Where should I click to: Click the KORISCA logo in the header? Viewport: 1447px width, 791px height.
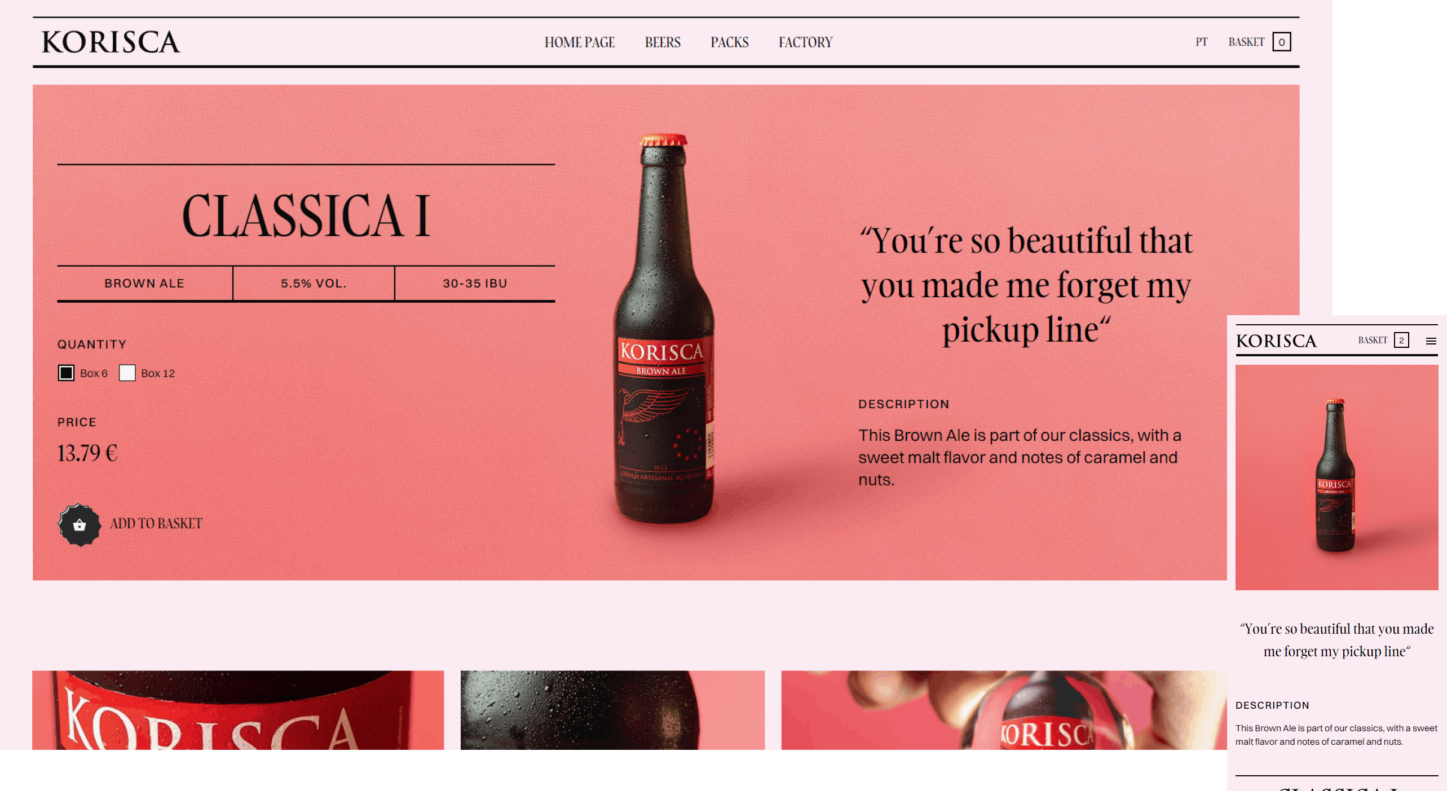pos(111,42)
